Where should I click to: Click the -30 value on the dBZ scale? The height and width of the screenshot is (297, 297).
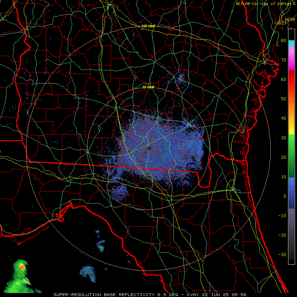282,254
